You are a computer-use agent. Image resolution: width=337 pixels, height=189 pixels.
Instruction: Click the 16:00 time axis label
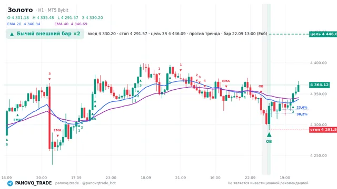tap(215, 177)
